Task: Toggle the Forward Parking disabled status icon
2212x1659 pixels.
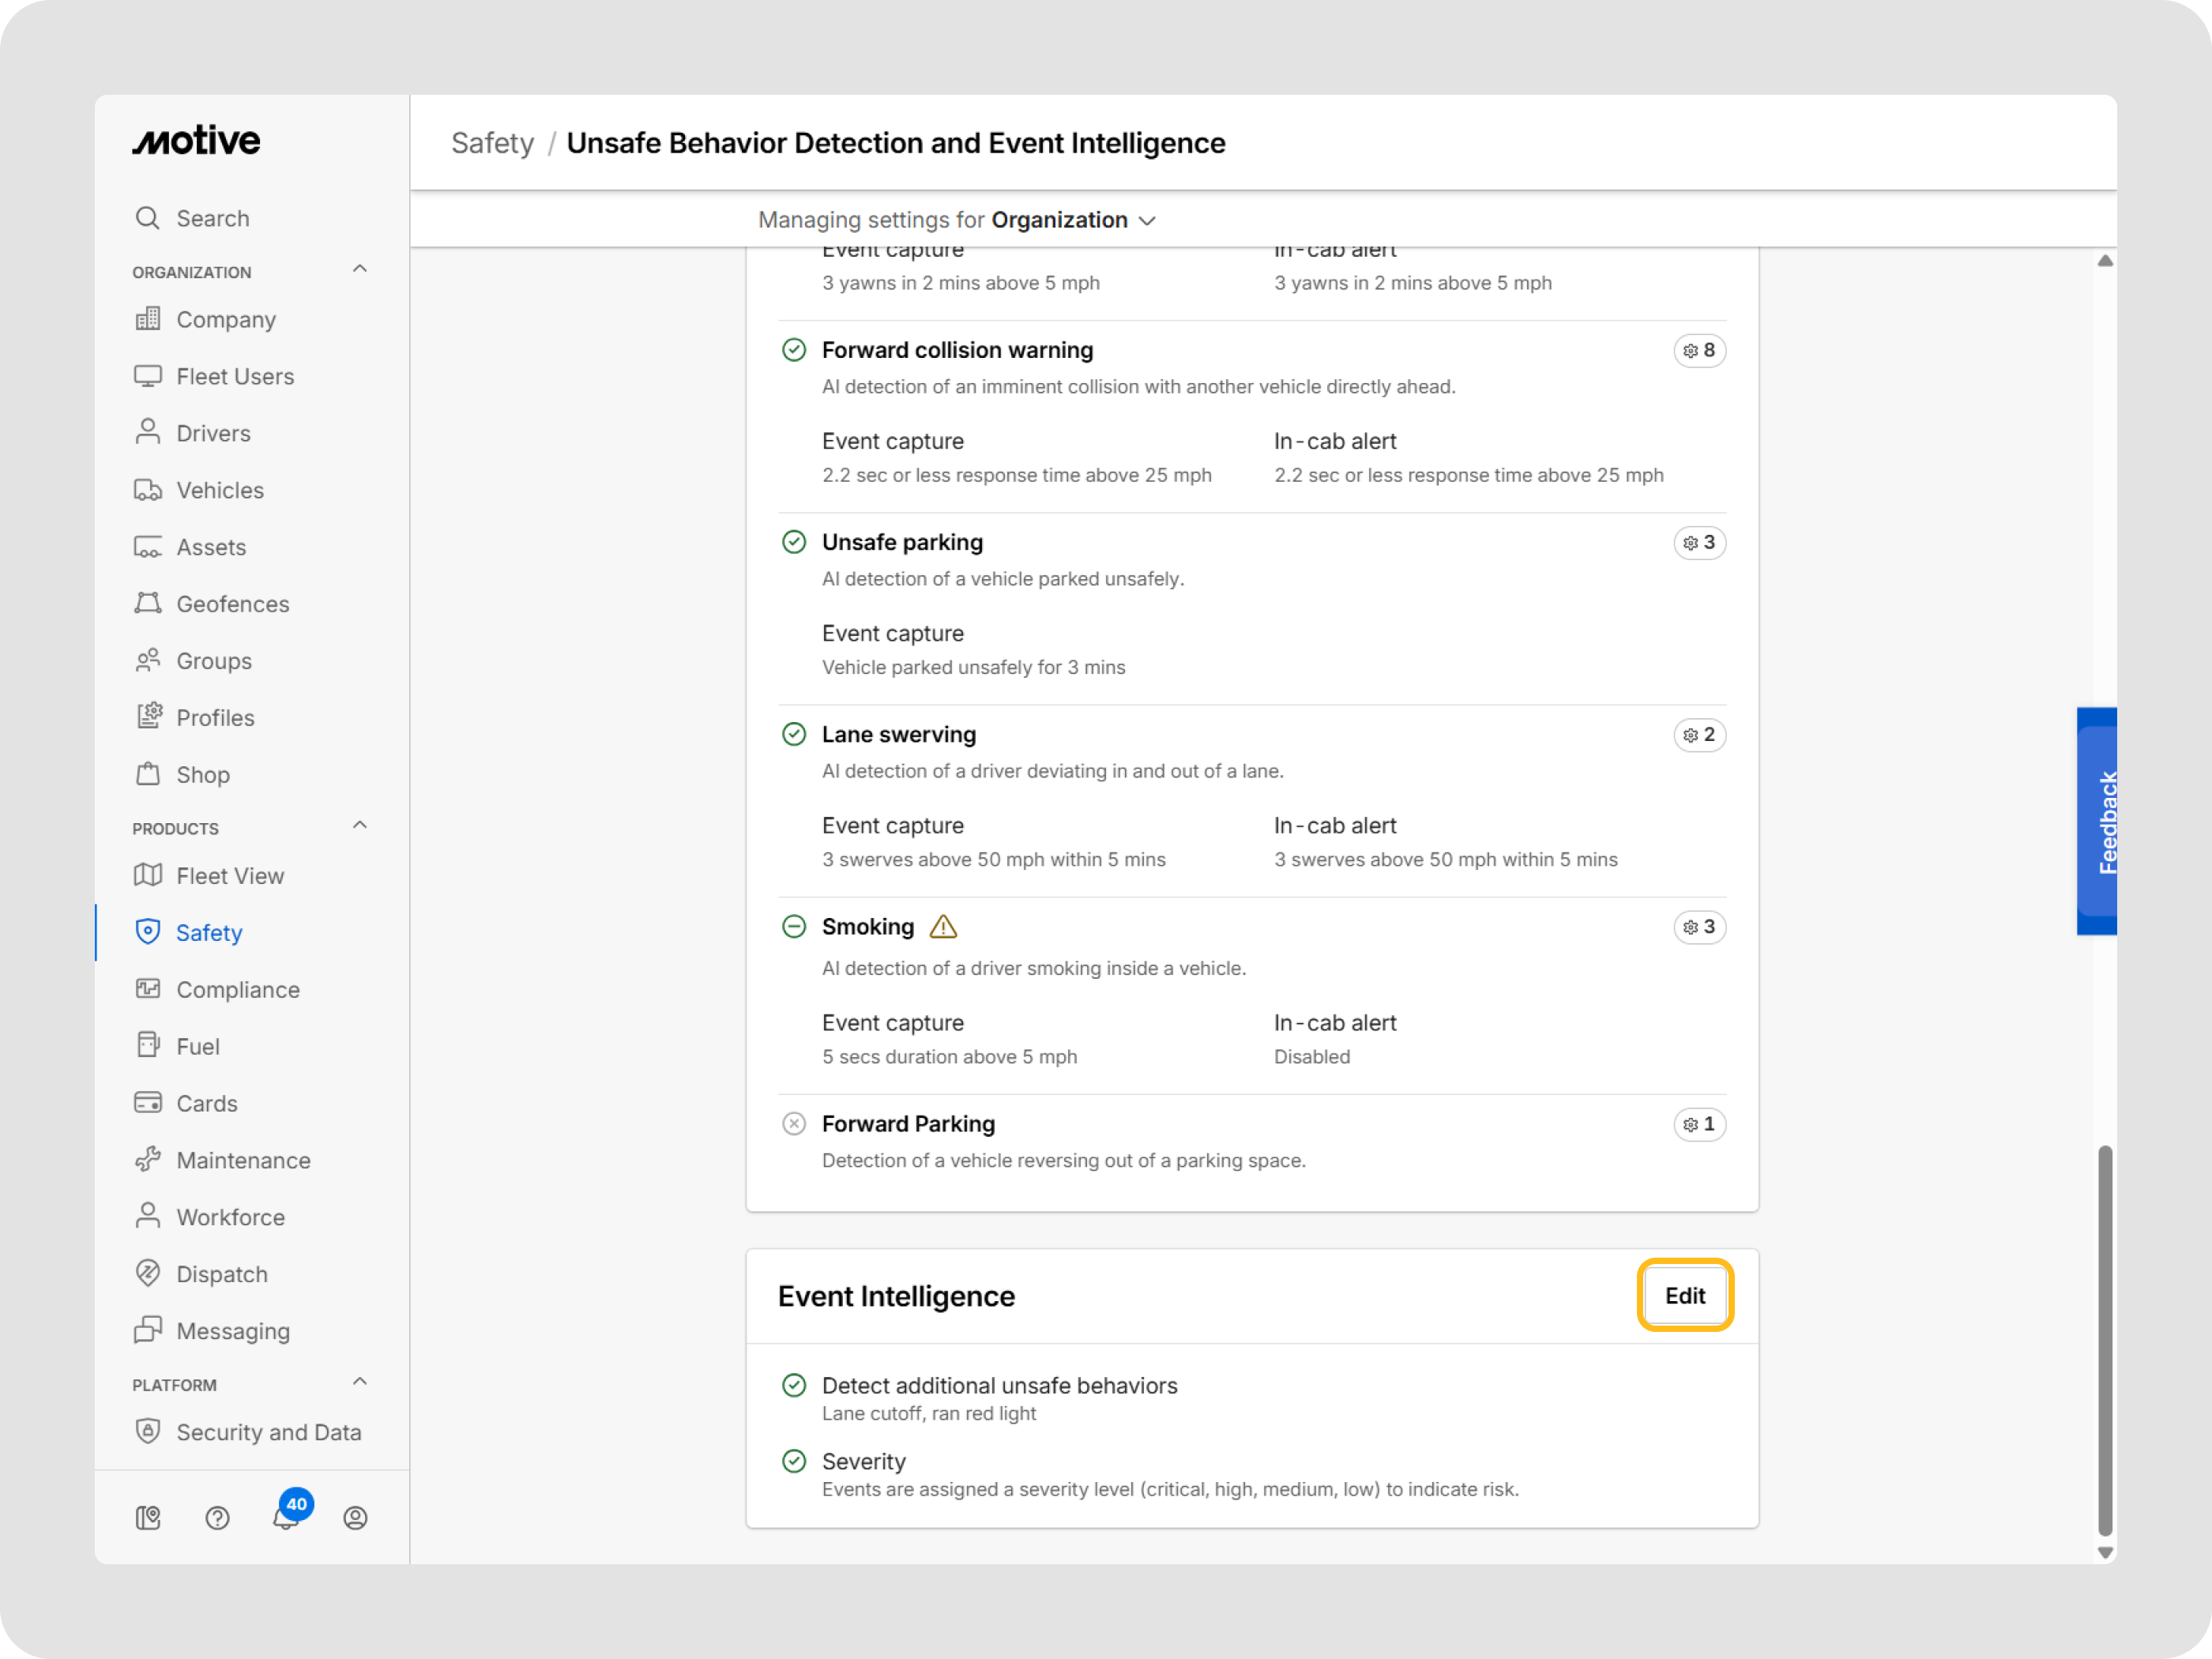Action: point(794,1124)
